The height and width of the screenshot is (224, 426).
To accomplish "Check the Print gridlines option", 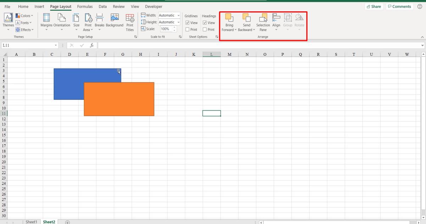I will (x=187, y=30).
